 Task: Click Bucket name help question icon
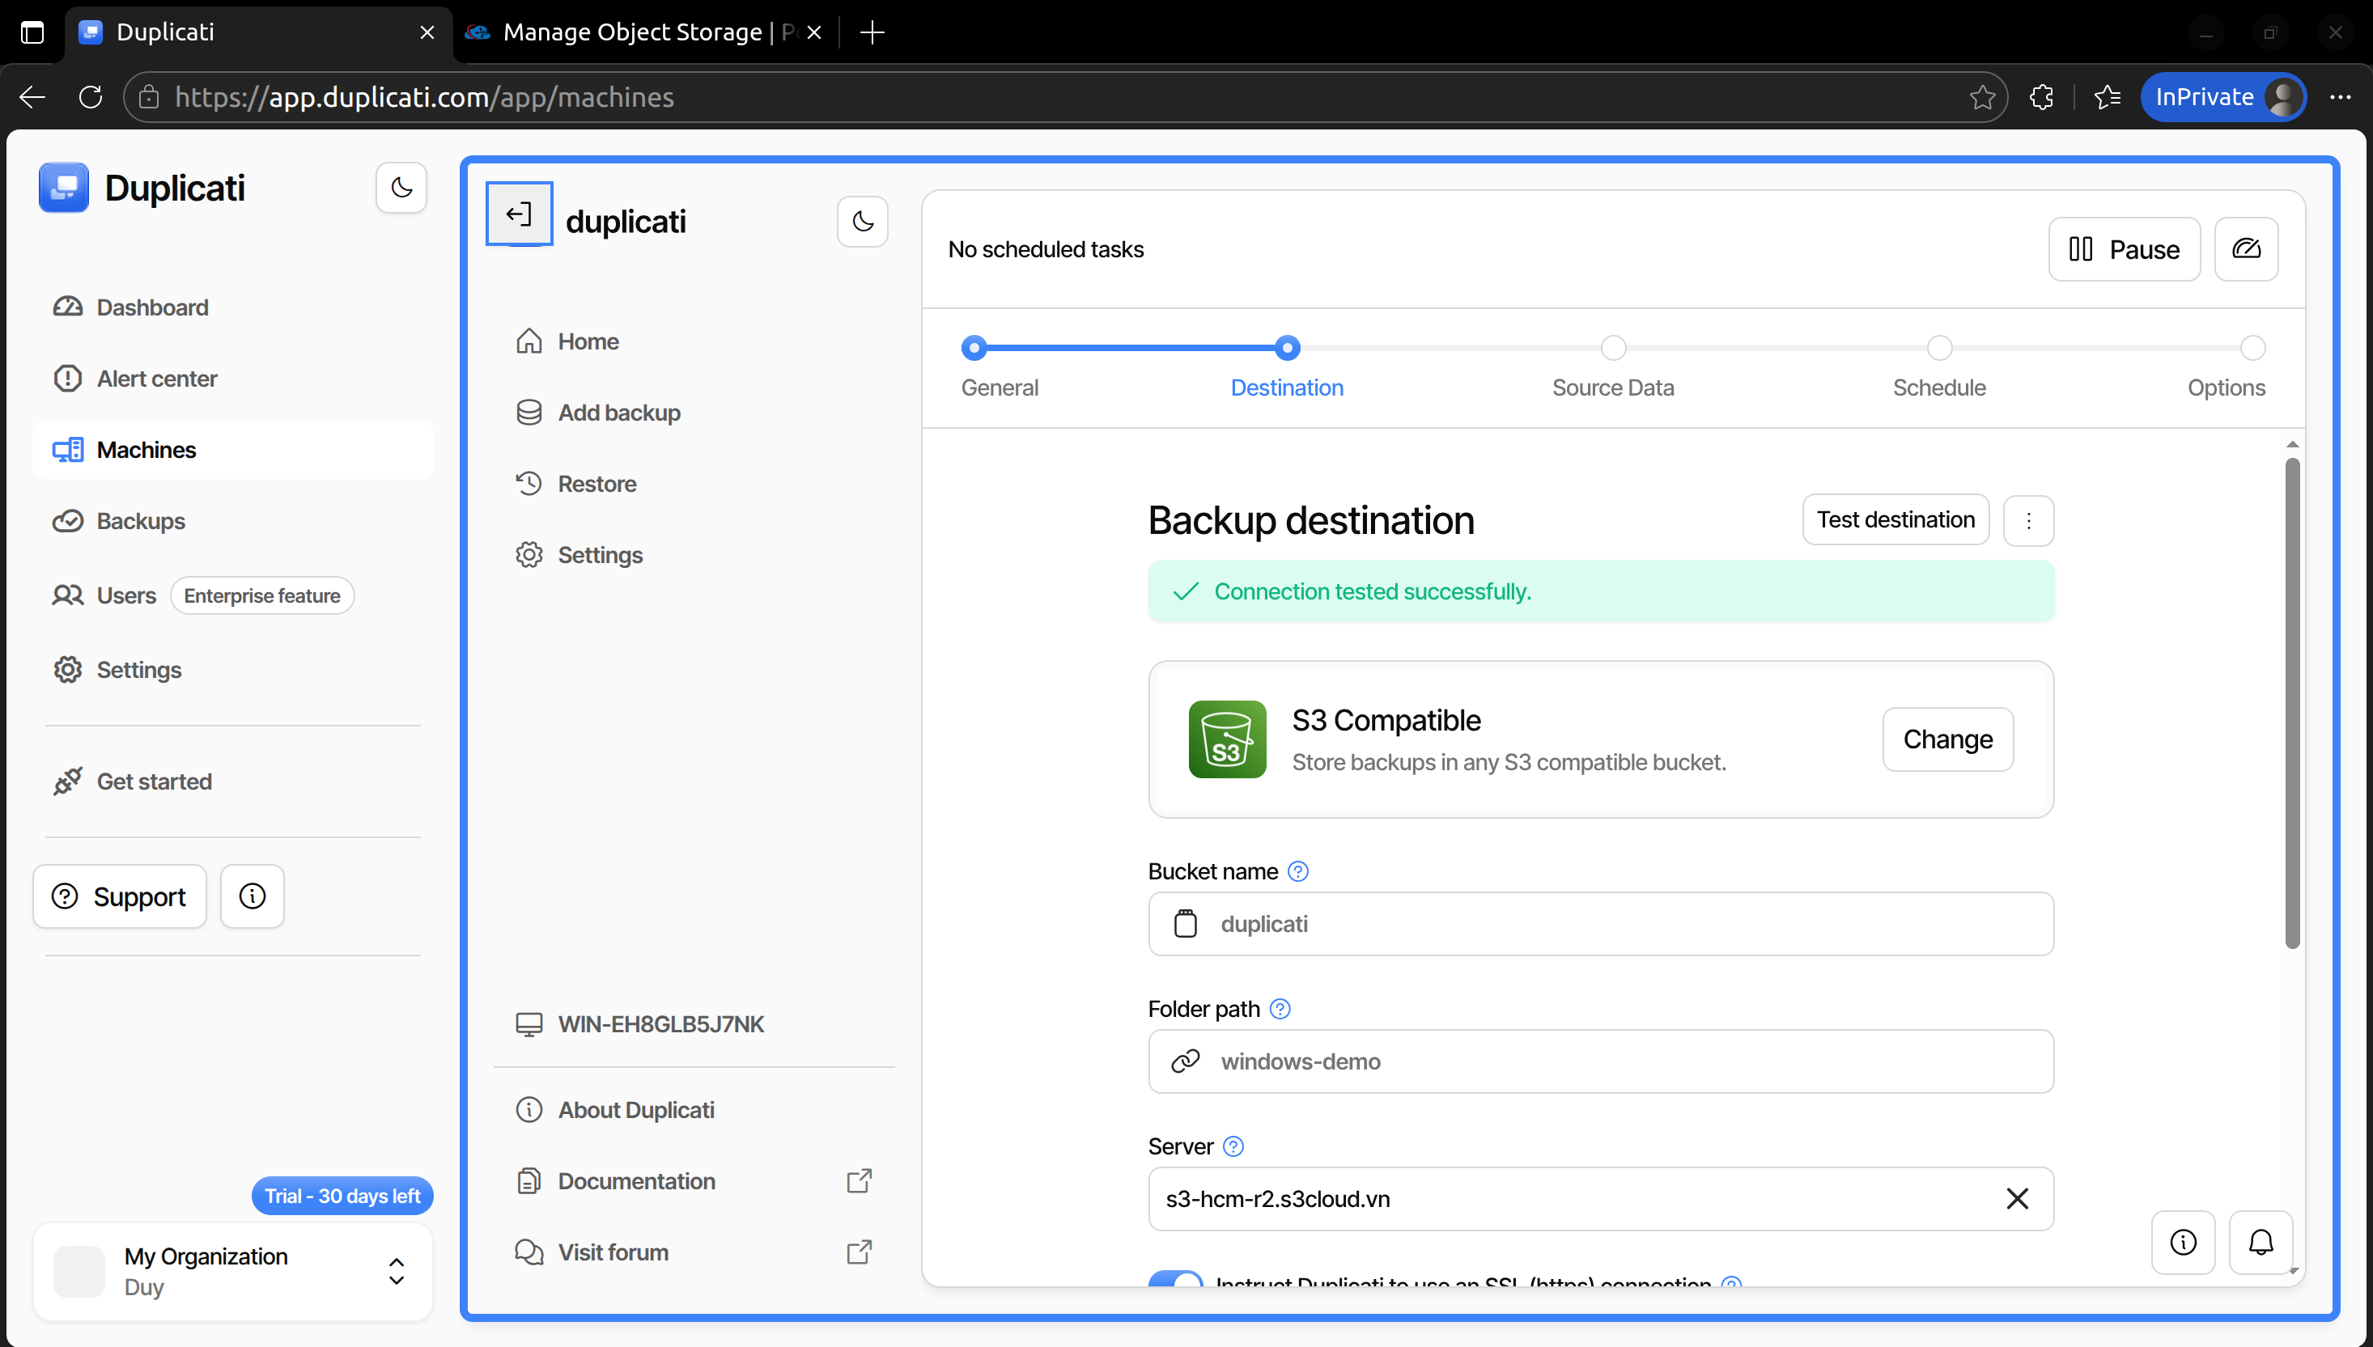point(1297,871)
